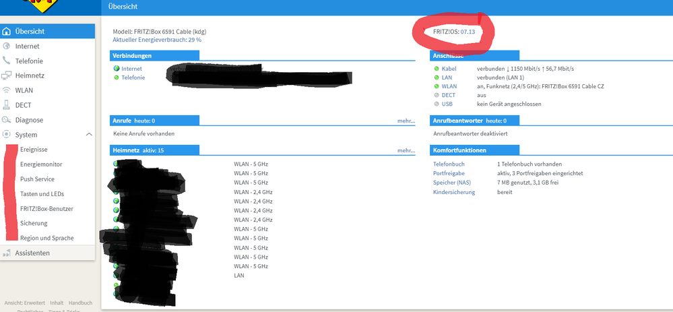Click the Diagnose stethoscope icon

click(7, 120)
